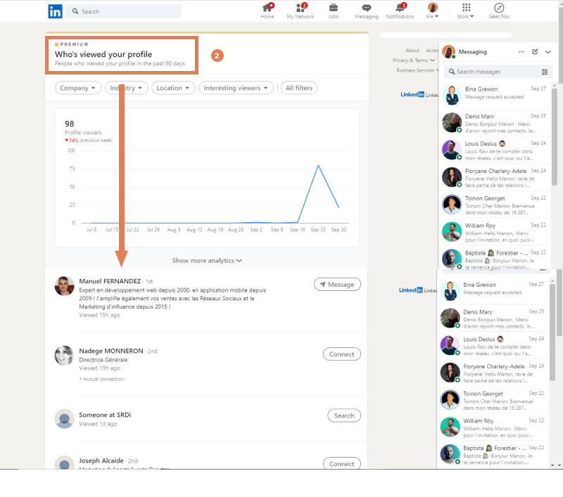Click the Aug 26 chart date label

[236, 229]
